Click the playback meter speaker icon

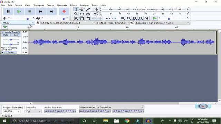pyautogui.click(x=96, y=14)
